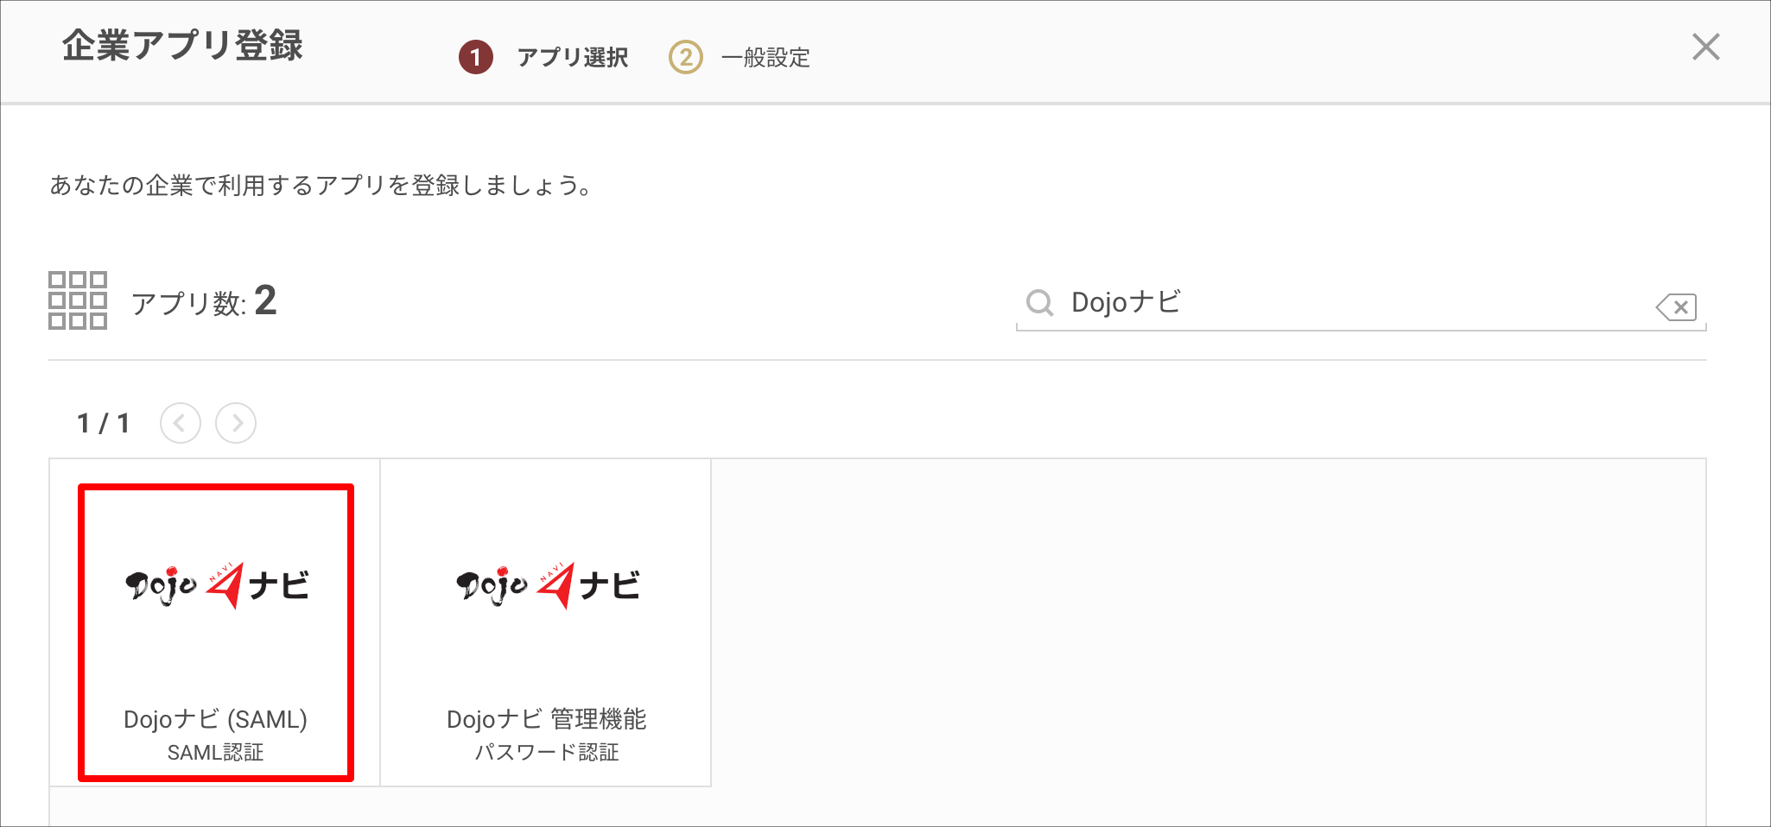Image resolution: width=1771 pixels, height=827 pixels.
Task: Select the Dojoナビ 管理機能 logo thumbnail
Action: pyautogui.click(x=547, y=585)
